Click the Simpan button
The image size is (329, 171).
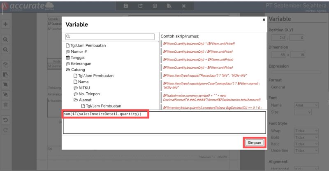click(x=254, y=142)
